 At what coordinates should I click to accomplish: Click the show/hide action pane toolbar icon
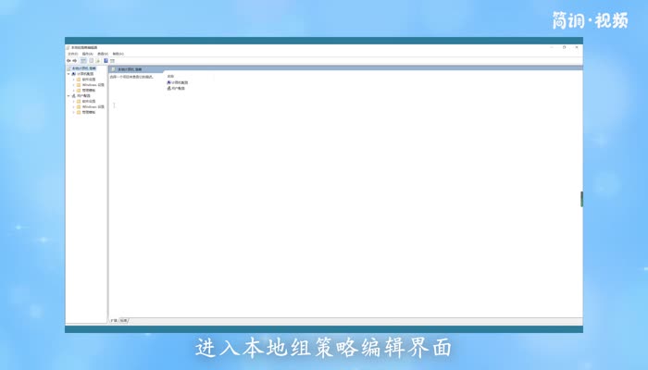coord(112,60)
